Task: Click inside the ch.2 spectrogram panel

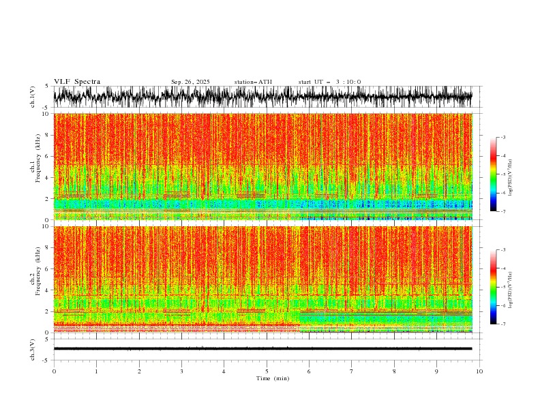Action: [x=262, y=279]
